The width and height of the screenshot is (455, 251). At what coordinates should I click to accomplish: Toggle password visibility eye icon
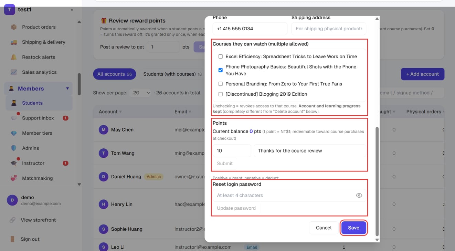[x=359, y=195]
